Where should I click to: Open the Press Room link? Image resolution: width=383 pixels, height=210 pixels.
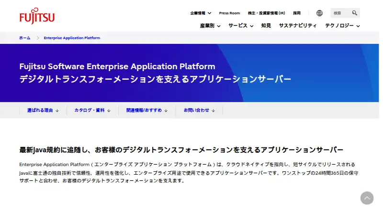coord(229,13)
